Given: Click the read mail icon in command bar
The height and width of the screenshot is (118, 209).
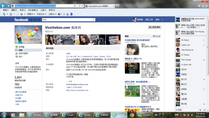Looking at the screenshot, I should point(17,14).
